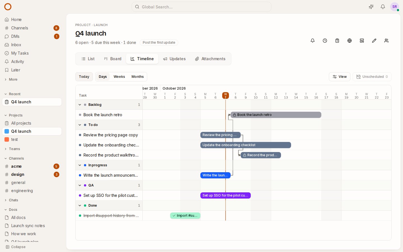Viewport: 403px width, 252px height.
Task: Open DMs in sidebar
Action: coord(32,36)
